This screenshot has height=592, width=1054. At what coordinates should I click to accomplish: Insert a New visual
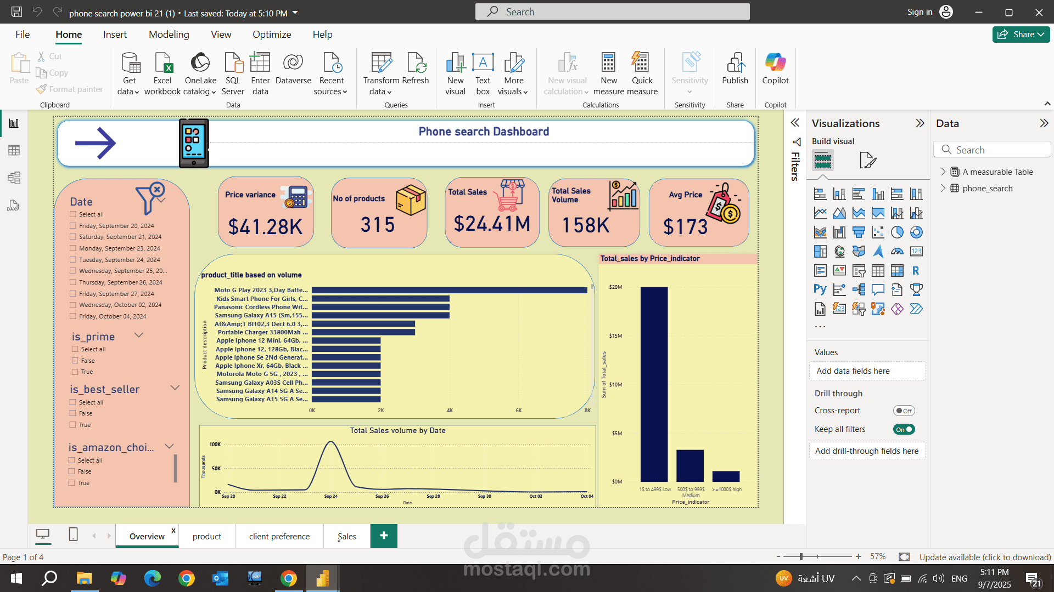click(x=455, y=73)
